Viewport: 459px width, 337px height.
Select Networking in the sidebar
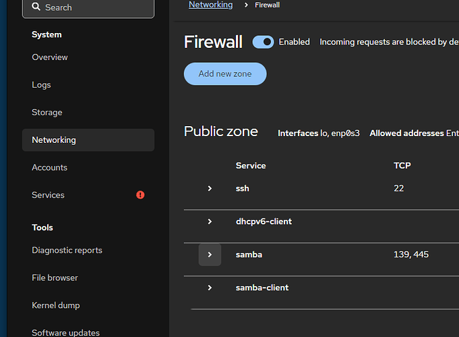tap(88, 140)
